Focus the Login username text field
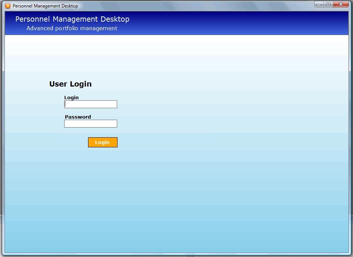 point(91,104)
